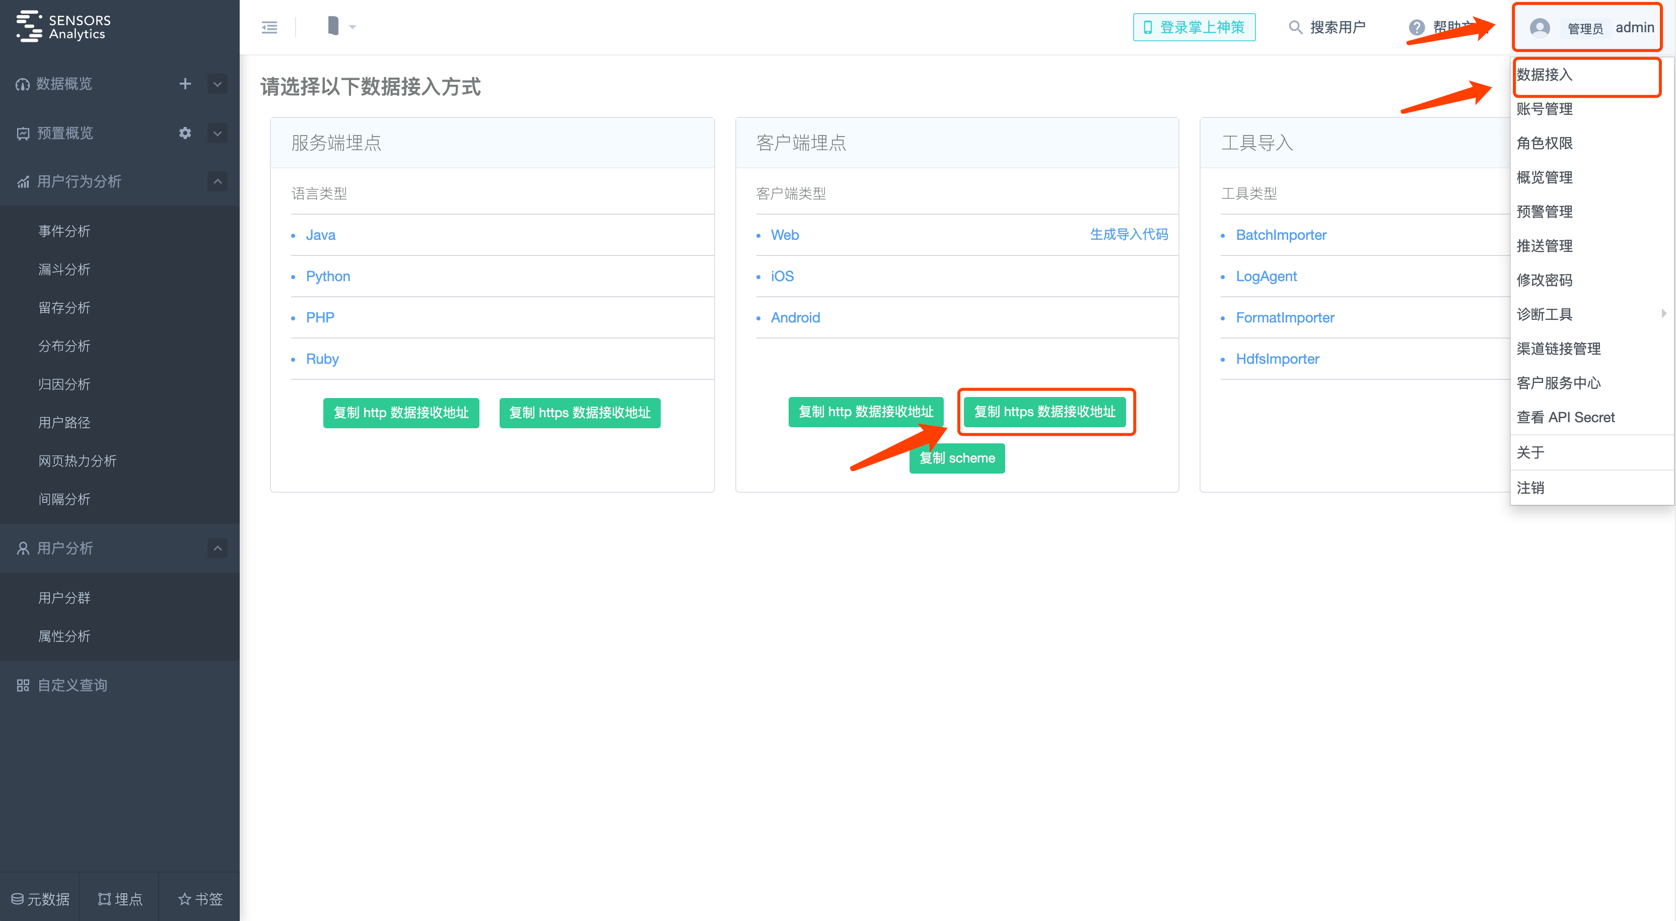1676x921 pixels.
Task: Click the Sensors Analytics logo
Action: coord(64,26)
